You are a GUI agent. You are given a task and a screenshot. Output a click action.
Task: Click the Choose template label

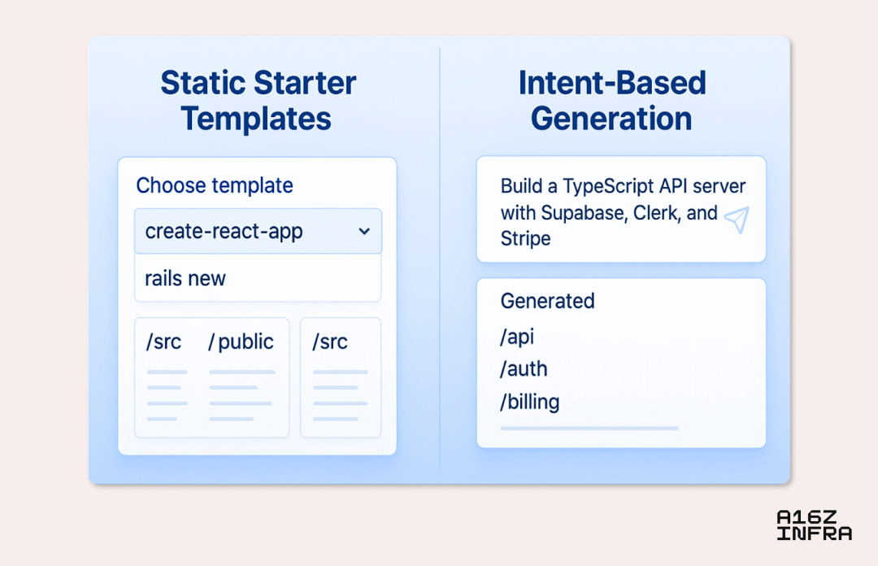point(215,185)
